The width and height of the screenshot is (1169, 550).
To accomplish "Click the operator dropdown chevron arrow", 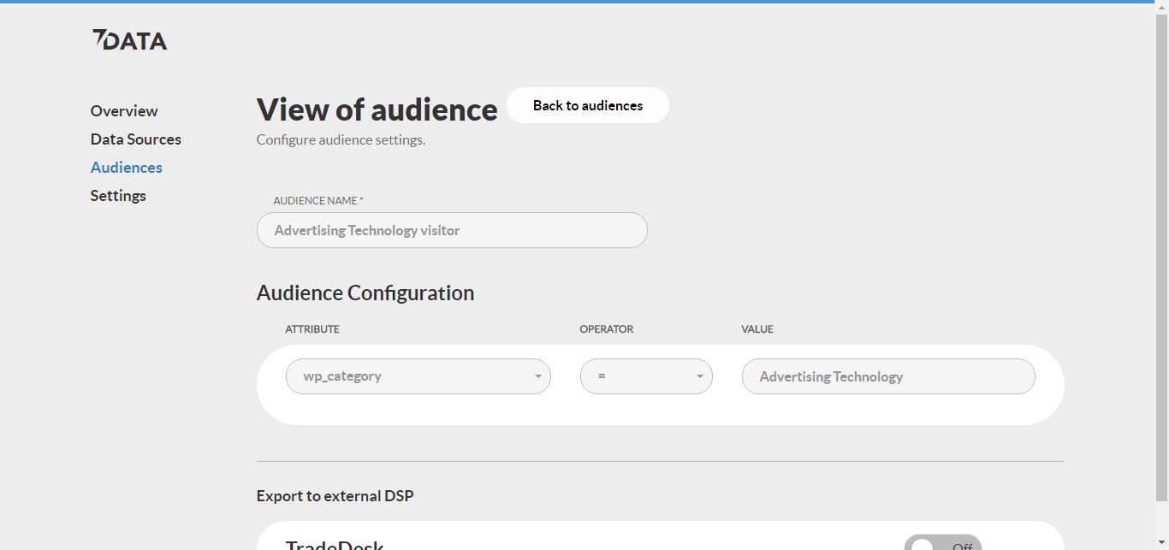I will pos(699,376).
